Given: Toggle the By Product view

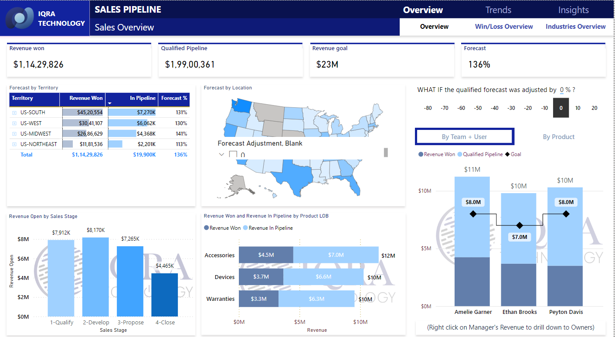Looking at the screenshot, I should [x=558, y=136].
